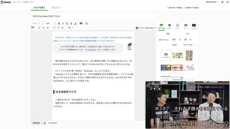230x129 pixels.
Task: Undo the last edit
Action: click(x=69, y=28)
